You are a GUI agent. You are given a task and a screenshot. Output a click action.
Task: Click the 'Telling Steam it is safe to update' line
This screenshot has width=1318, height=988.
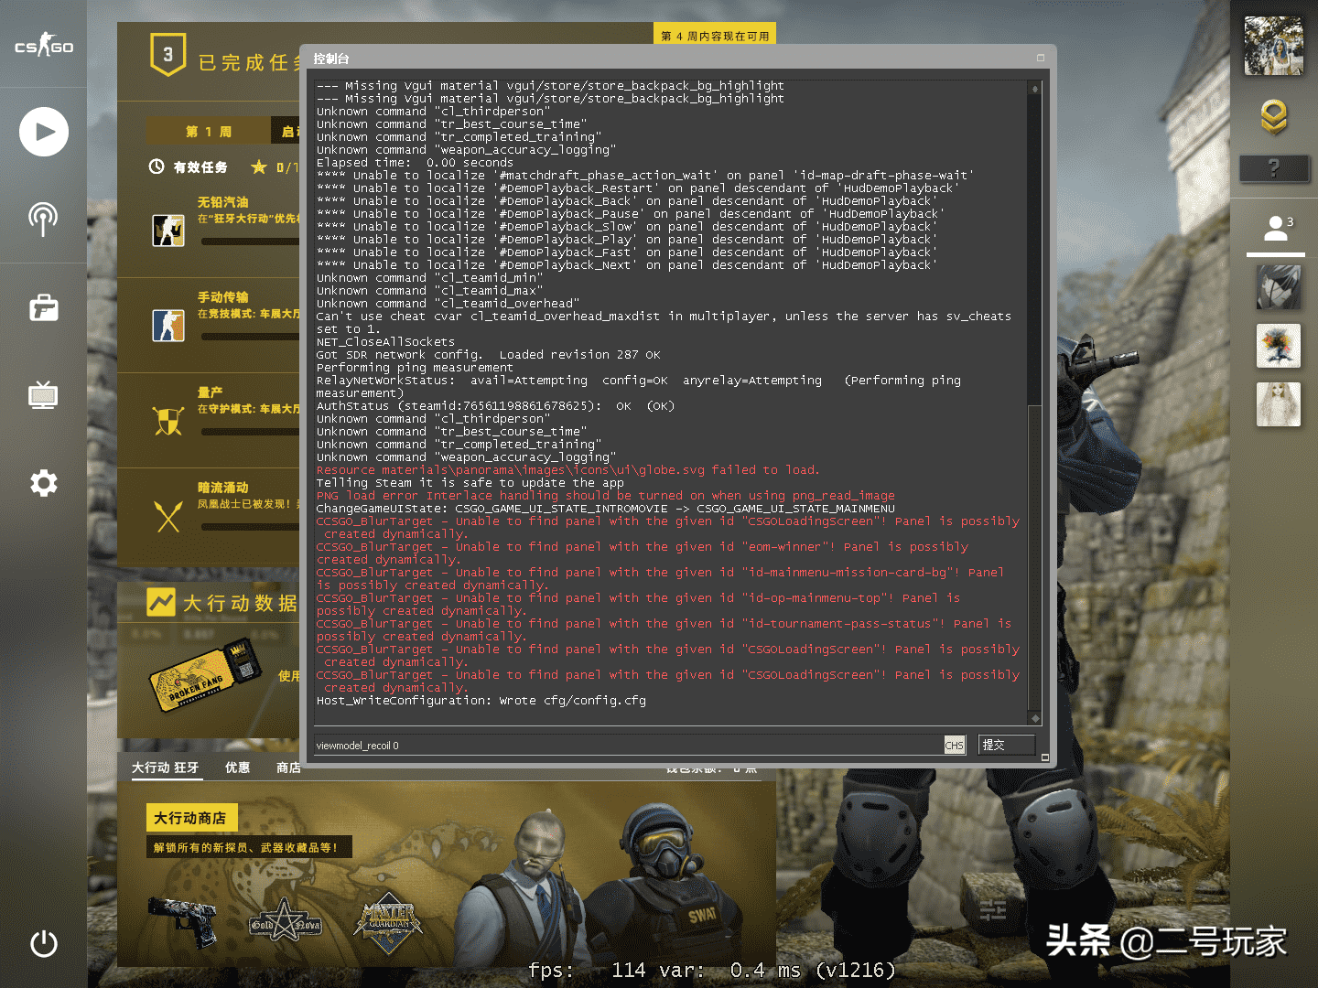point(470,483)
